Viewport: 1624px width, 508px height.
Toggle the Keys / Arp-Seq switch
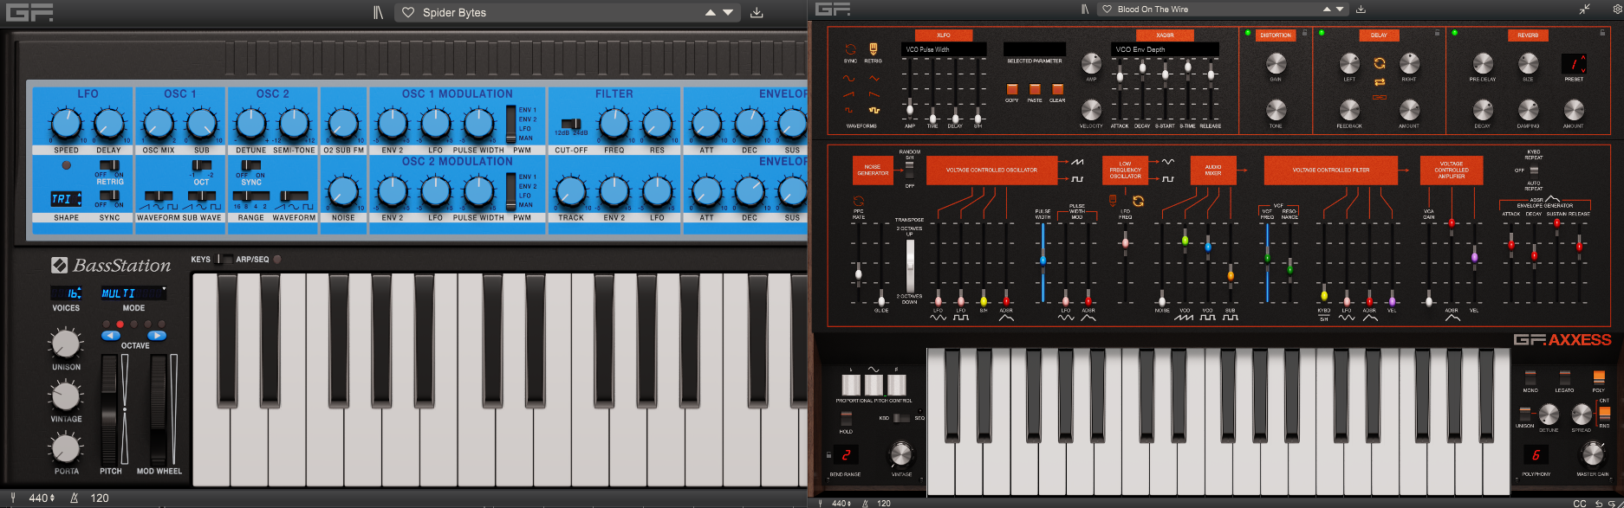tap(225, 259)
